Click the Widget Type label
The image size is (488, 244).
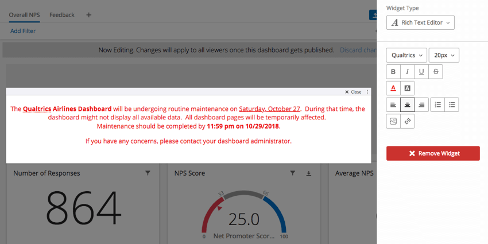(402, 8)
